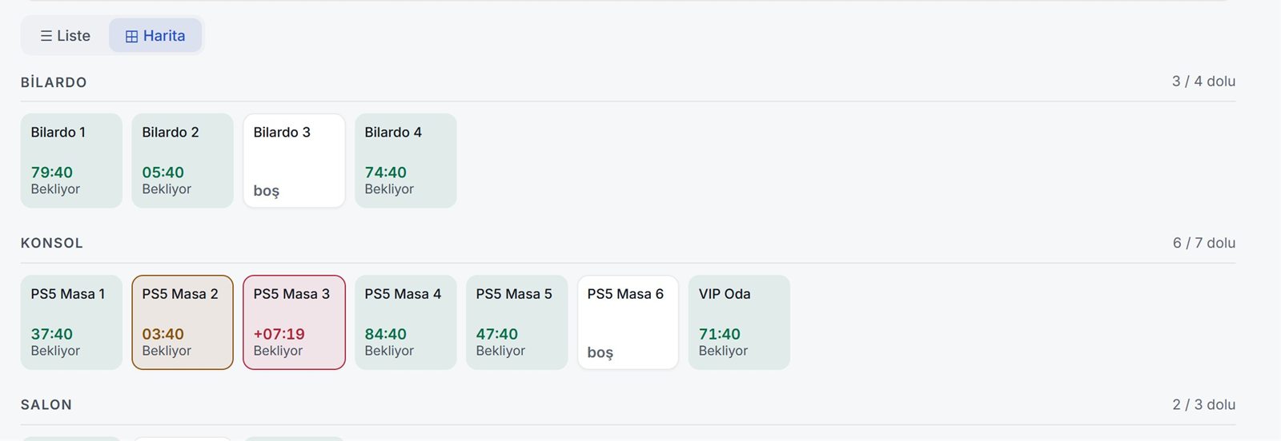Open PS5 Masa 5 card
The height and width of the screenshot is (441, 1281).
(517, 323)
